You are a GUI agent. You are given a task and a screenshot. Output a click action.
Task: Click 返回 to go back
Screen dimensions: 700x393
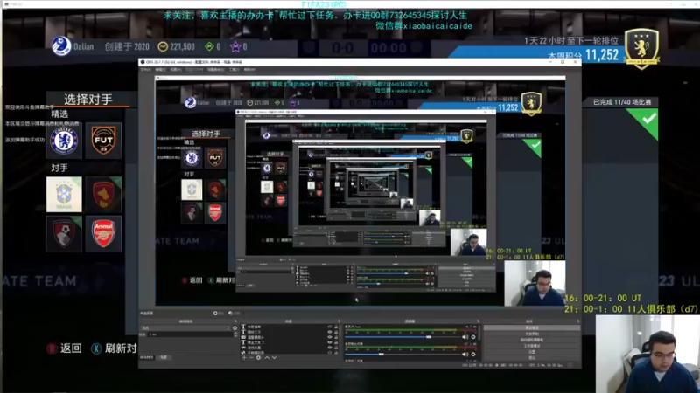[x=72, y=348]
